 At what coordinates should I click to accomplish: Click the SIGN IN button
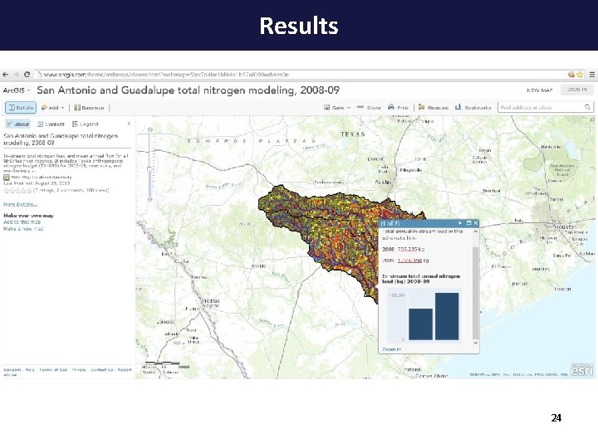click(576, 90)
